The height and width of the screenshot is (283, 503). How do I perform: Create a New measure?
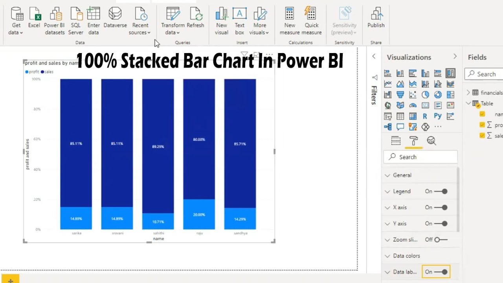pos(290,21)
